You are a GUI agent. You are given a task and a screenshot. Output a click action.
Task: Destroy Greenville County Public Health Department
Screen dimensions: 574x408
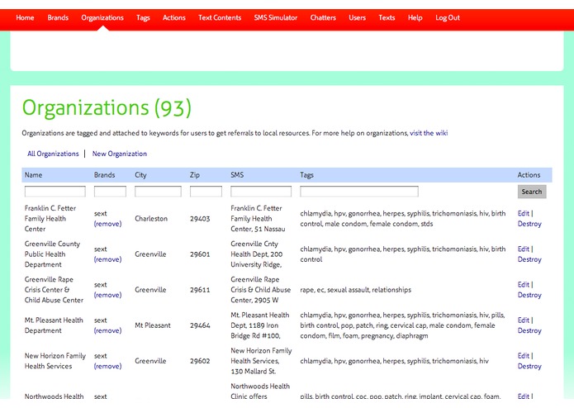coord(529,259)
